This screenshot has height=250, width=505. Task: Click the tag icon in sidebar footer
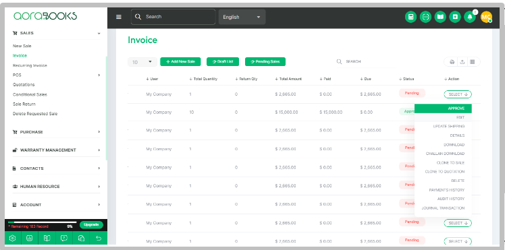pos(81,238)
